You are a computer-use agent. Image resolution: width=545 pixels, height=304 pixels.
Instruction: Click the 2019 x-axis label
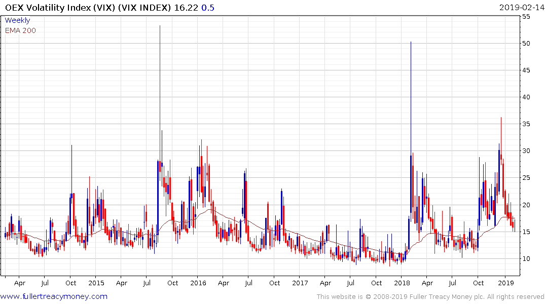coord(506,283)
